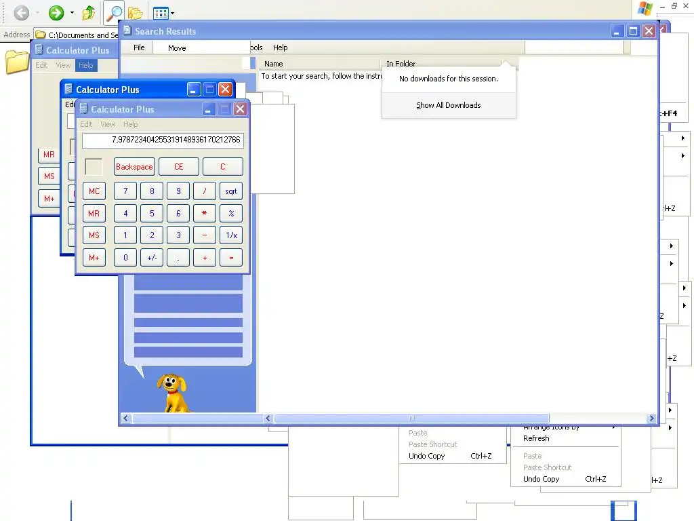Open File menu in Search Results

tap(139, 47)
